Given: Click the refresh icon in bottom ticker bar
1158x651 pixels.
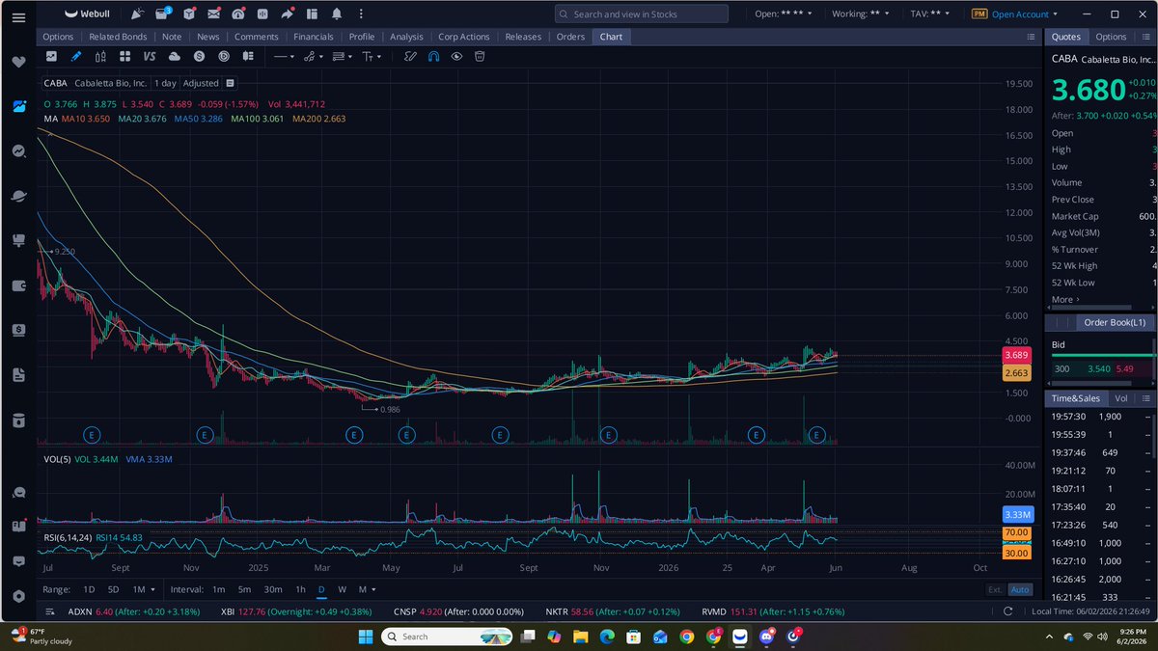Looking at the screenshot, I should coord(1008,611).
